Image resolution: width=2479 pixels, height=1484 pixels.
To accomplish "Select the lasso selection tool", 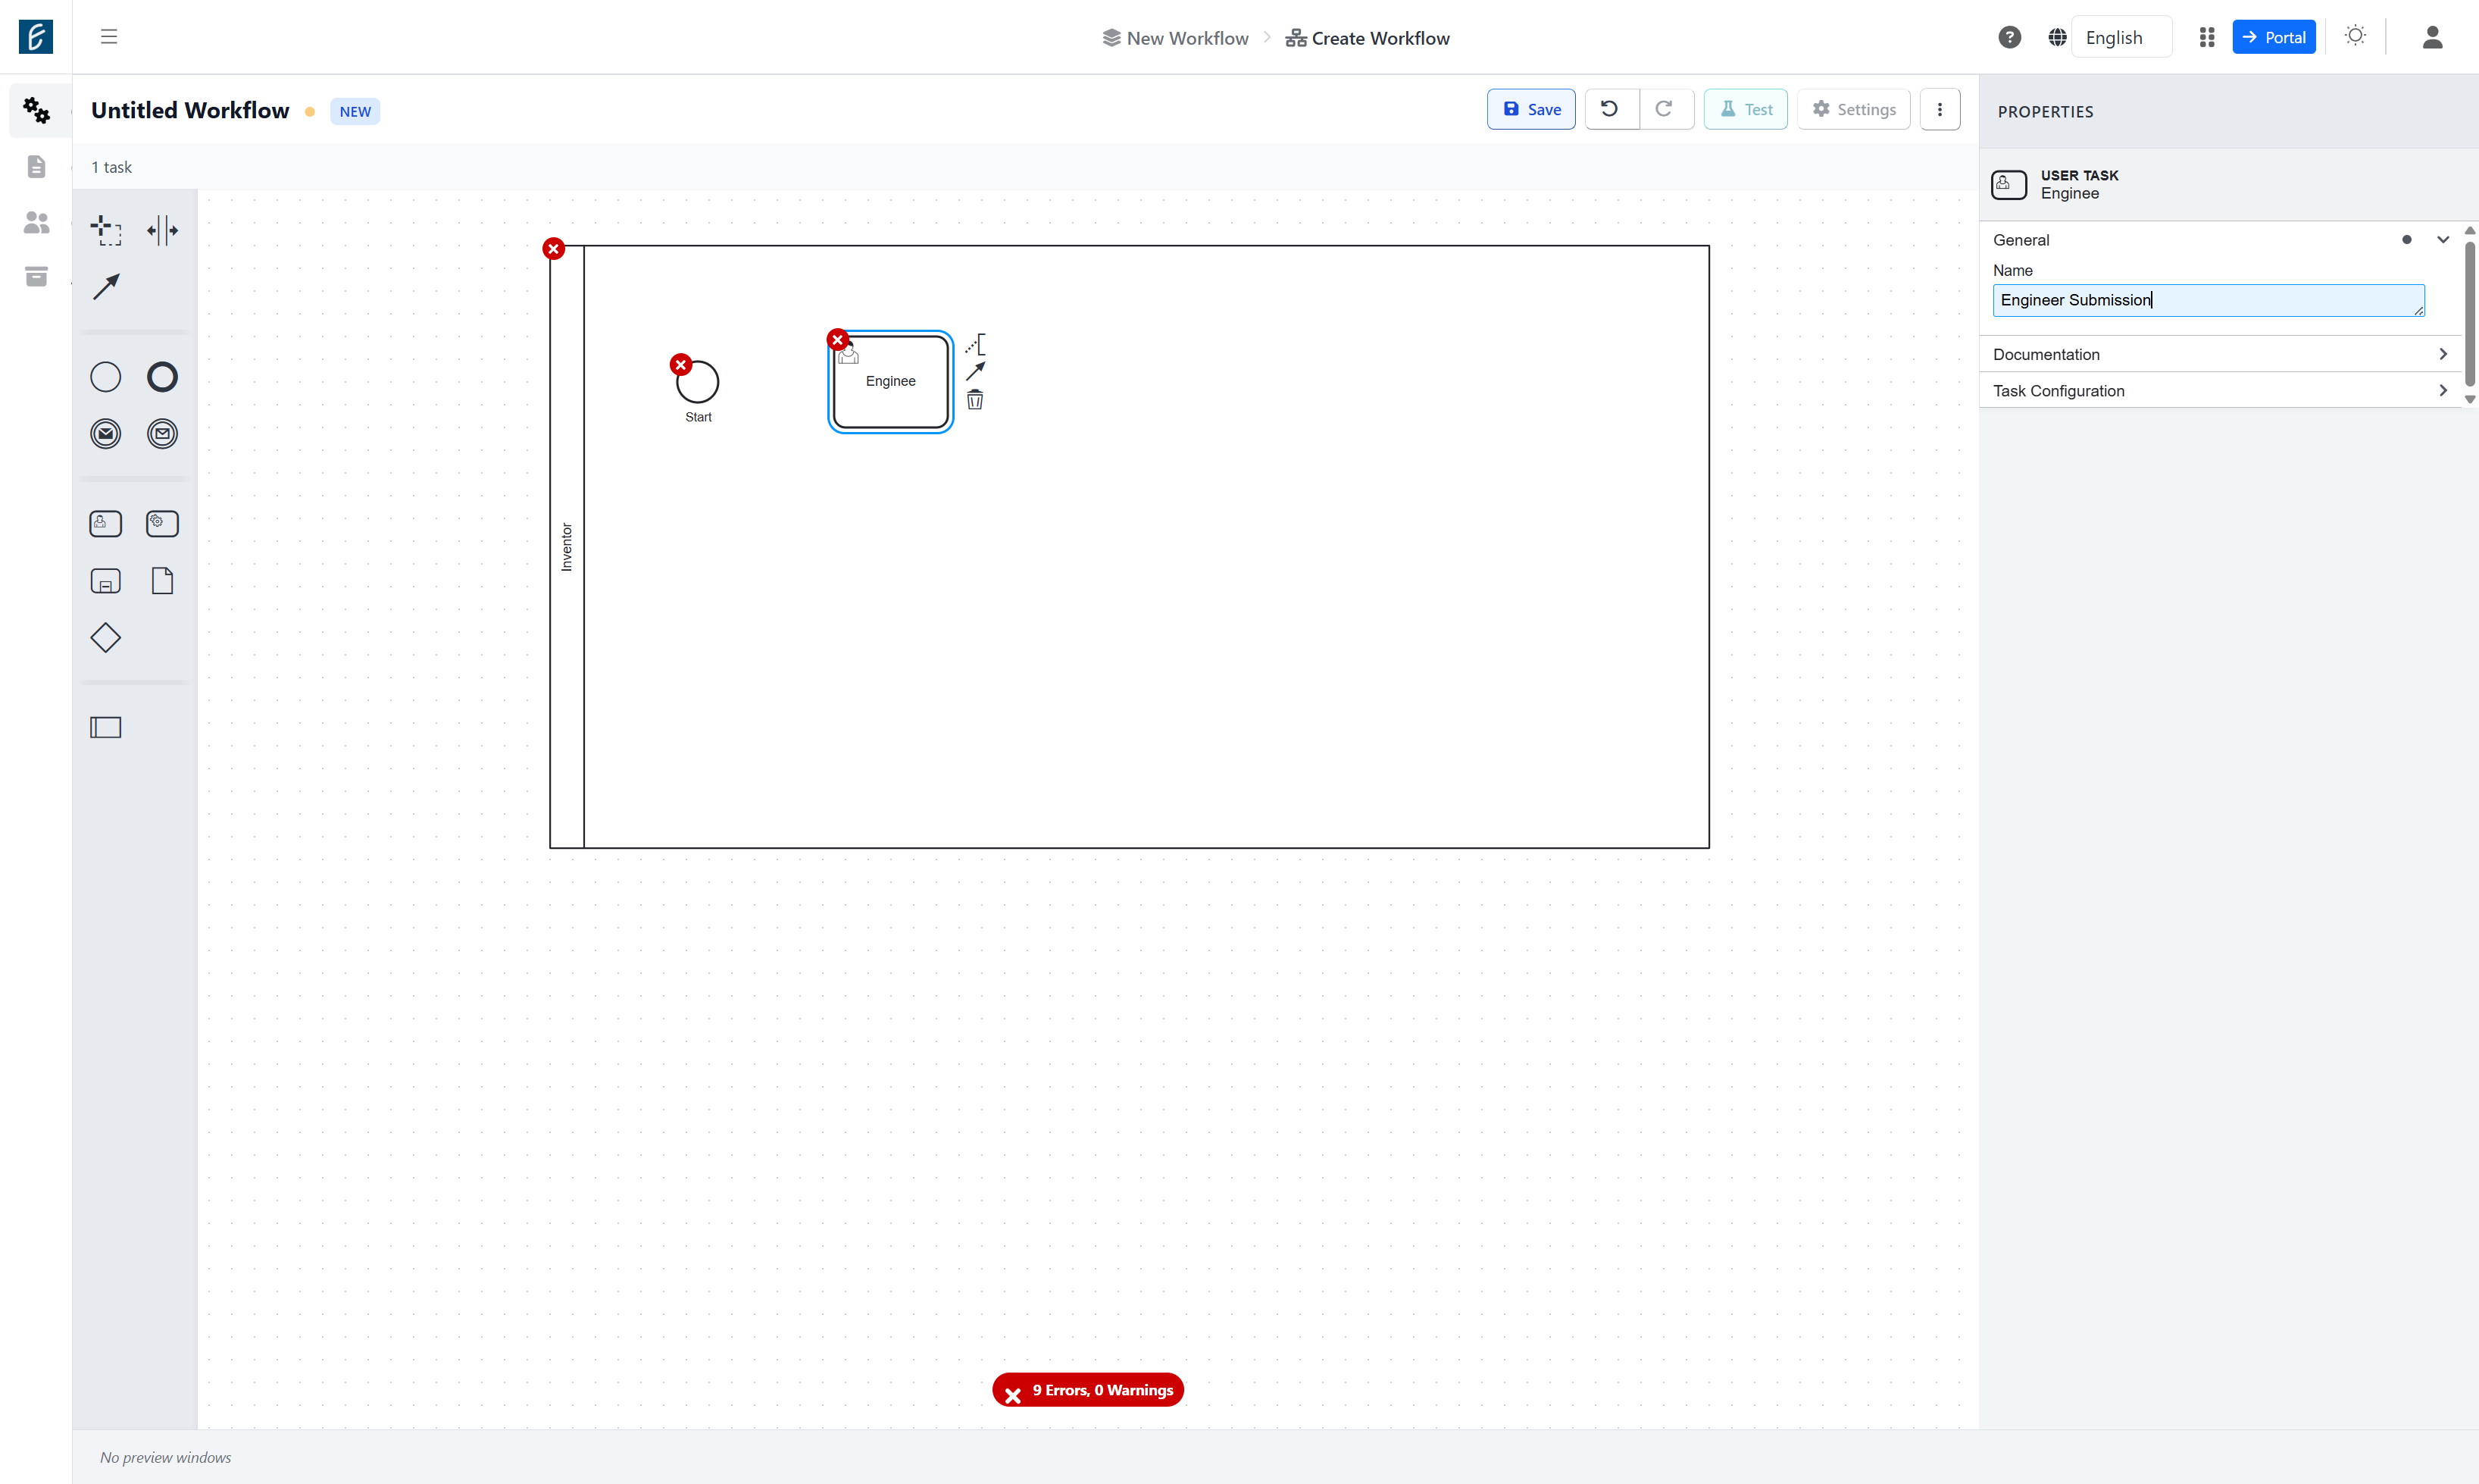I will coord(106,230).
